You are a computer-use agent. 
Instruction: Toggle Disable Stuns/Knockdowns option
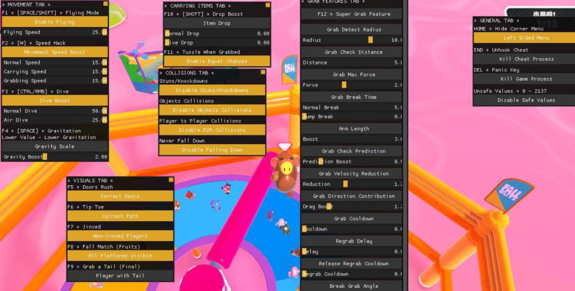pos(212,90)
